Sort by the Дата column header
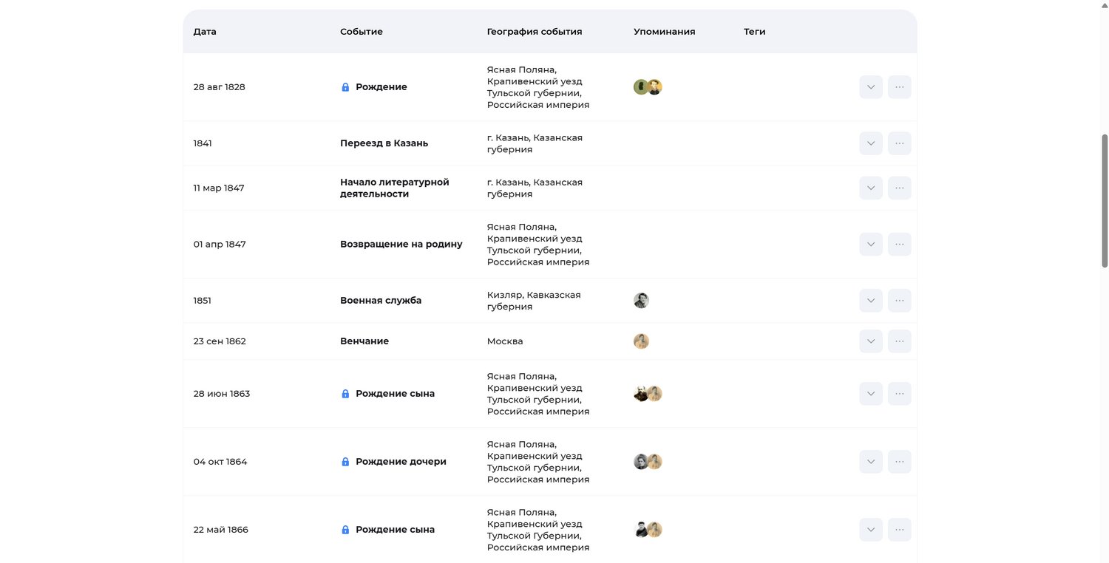1109x563 pixels. coord(205,32)
